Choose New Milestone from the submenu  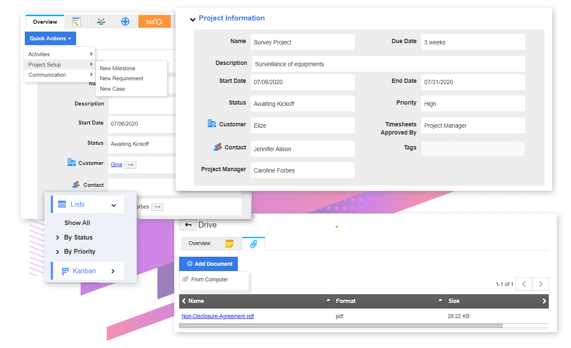point(117,68)
